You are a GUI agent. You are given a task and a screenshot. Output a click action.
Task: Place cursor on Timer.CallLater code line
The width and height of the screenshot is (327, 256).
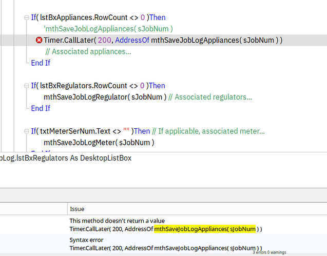tap(163, 40)
